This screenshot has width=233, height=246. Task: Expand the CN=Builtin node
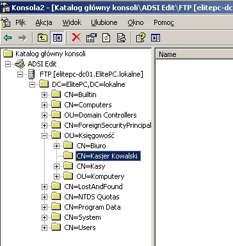(44, 95)
